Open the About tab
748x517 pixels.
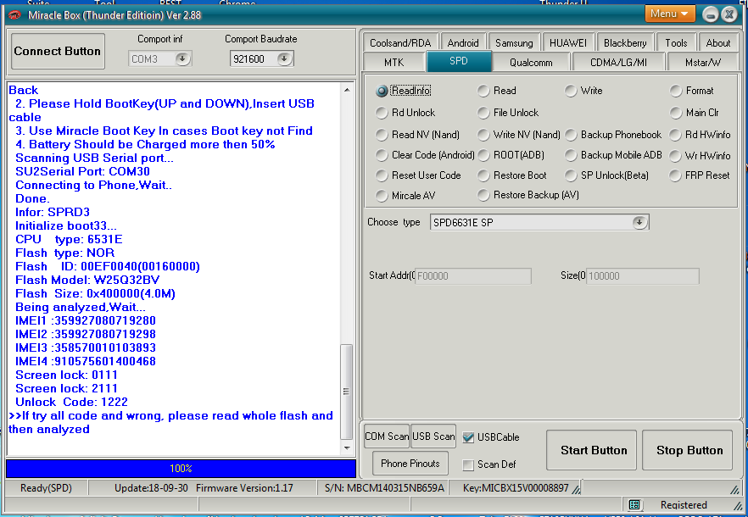718,42
